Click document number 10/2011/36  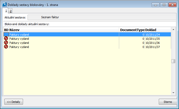[153, 43]
